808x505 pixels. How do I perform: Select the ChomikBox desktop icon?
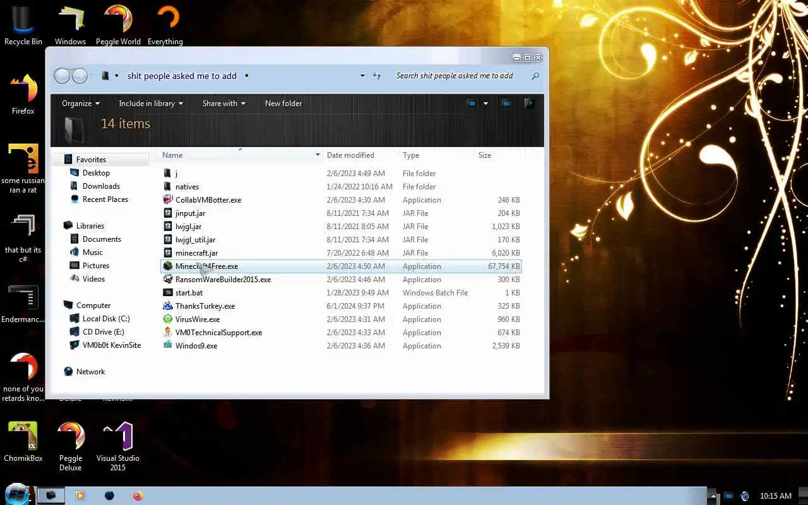click(23, 442)
